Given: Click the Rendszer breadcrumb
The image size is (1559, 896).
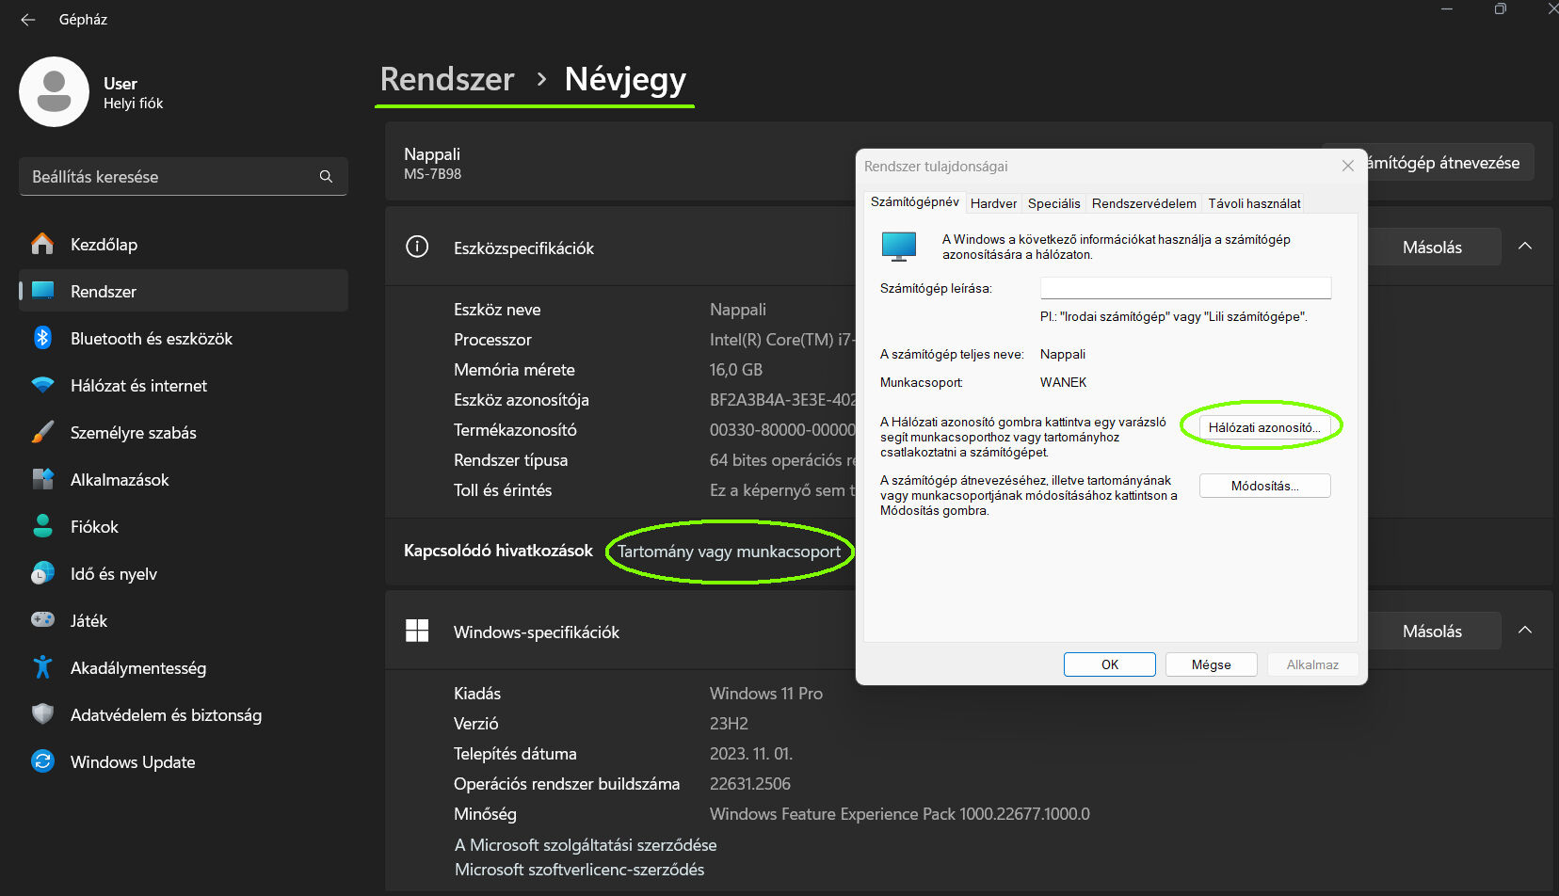Looking at the screenshot, I should pyautogui.click(x=447, y=79).
